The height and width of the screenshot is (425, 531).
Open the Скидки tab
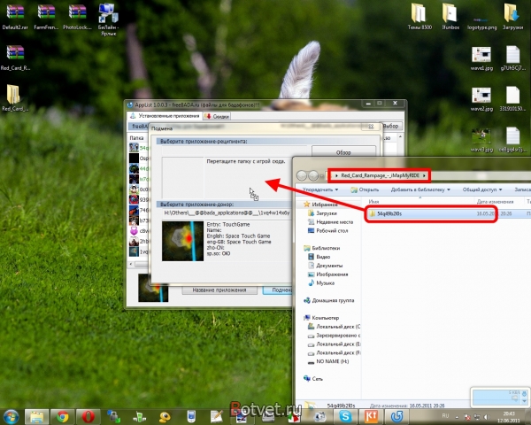tap(221, 116)
